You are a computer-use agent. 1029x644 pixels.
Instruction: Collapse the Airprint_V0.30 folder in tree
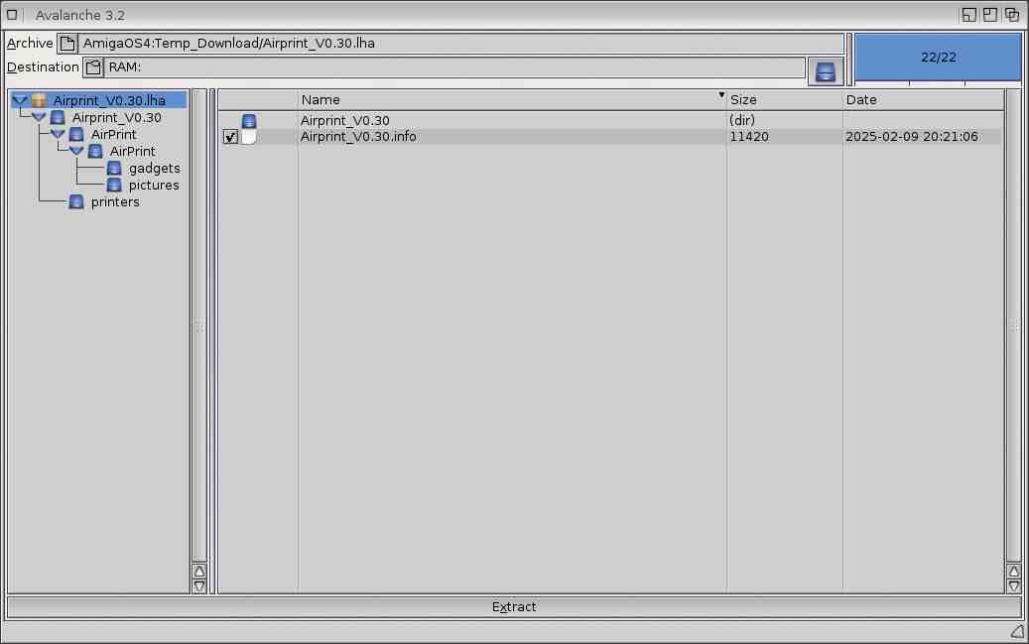(x=39, y=117)
